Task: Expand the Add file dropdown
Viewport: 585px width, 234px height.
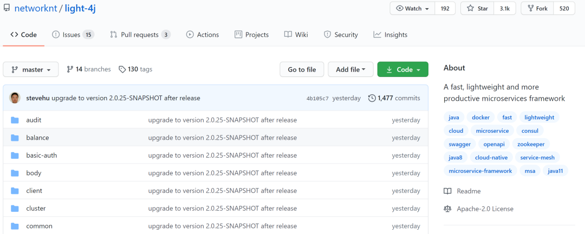Action: pyautogui.click(x=350, y=69)
